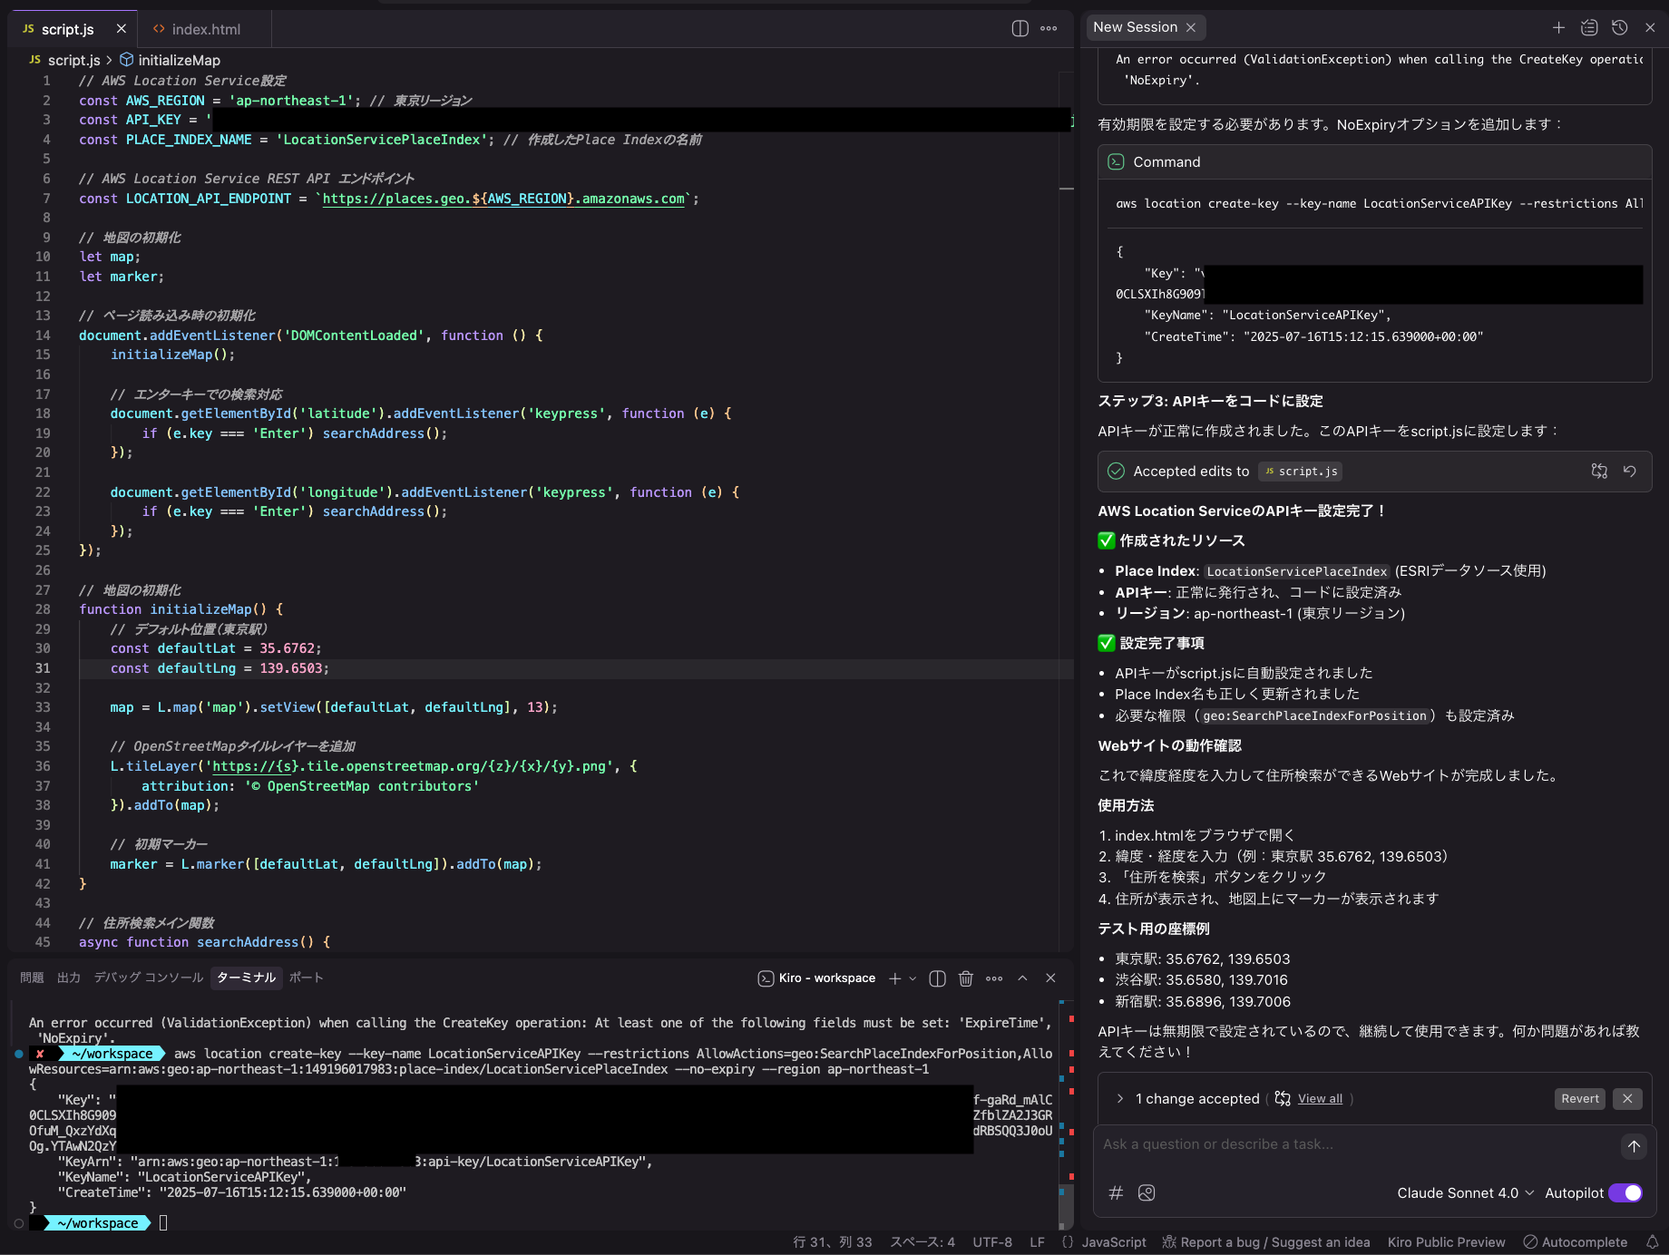The width and height of the screenshot is (1669, 1255).
Task: Click the aws location create-key command in chat
Action: coord(1379,204)
